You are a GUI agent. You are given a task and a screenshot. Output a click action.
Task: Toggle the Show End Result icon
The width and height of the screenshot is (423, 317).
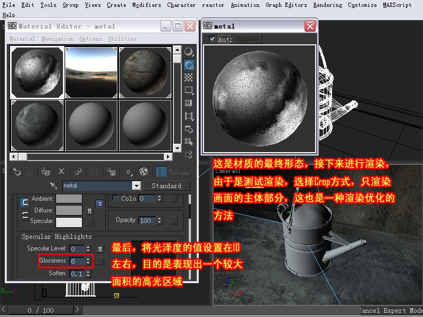pyautogui.click(x=161, y=172)
